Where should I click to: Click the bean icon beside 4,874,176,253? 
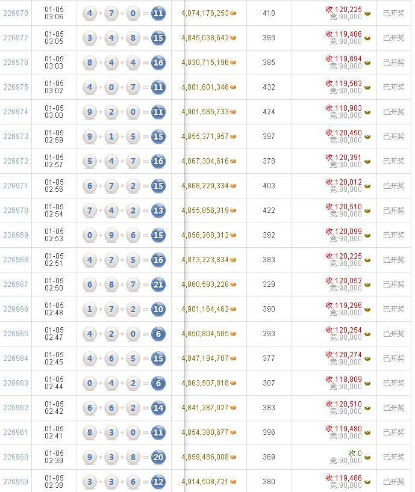point(233,13)
